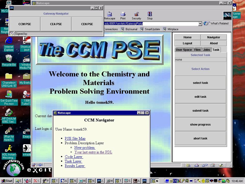The height and width of the screenshot is (184, 245).
Task: Click the My Netscape toolbar icon
Action: [109, 14]
